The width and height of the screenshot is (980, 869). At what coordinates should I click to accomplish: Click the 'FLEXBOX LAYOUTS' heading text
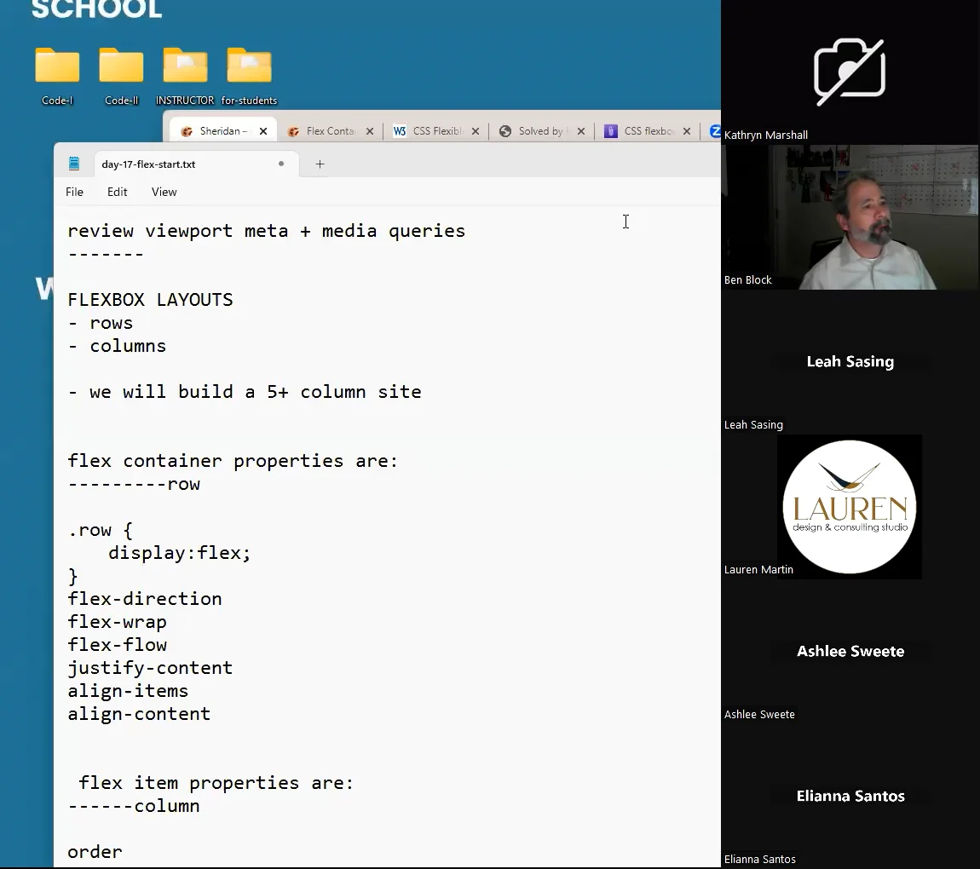(150, 300)
